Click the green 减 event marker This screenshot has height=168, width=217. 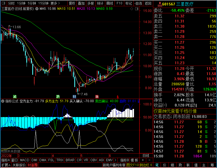click(x=15, y=96)
